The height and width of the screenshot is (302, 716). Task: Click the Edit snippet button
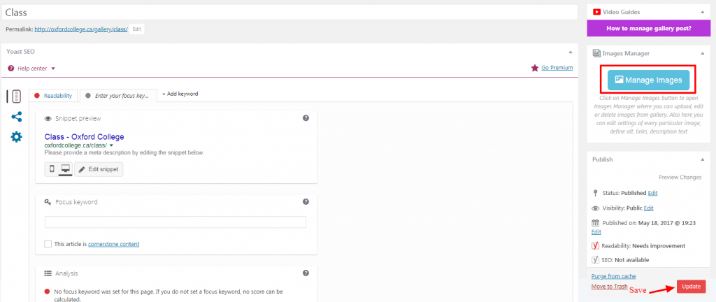tap(99, 169)
